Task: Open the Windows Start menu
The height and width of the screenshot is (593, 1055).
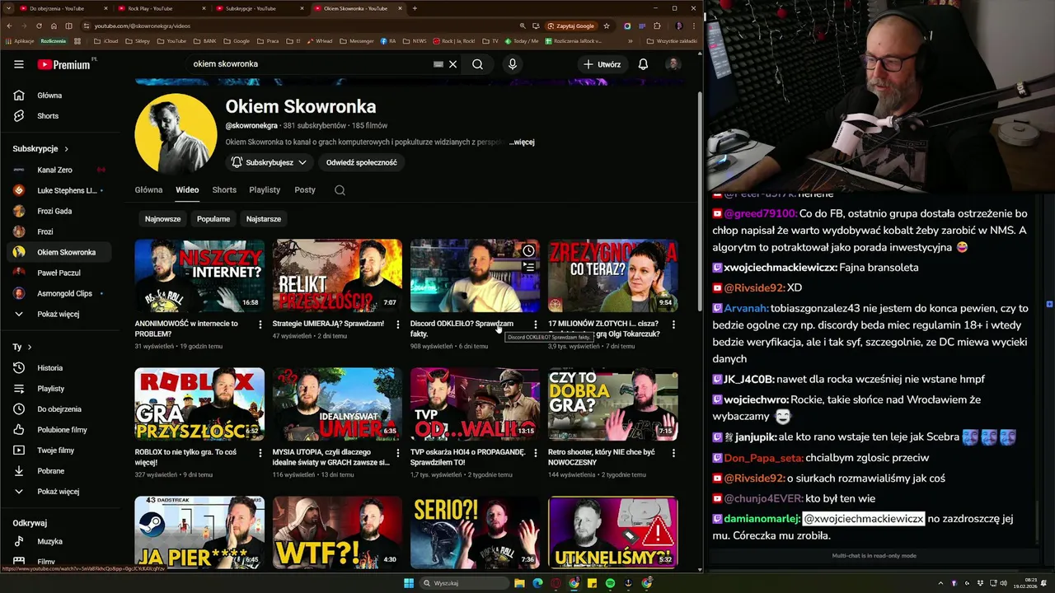Action: (408, 583)
